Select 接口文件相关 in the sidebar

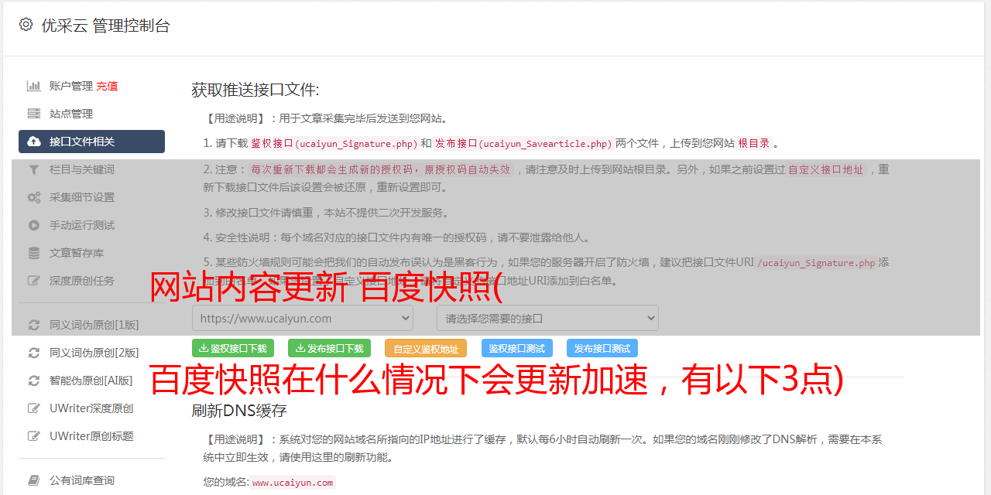(91, 142)
